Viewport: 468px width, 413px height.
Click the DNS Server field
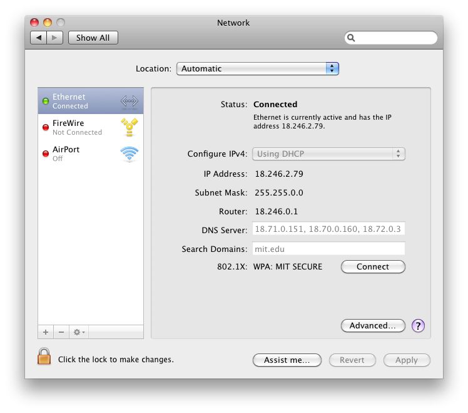pos(328,229)
